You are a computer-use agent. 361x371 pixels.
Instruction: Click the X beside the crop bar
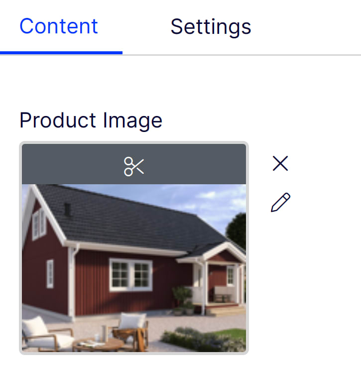click(x=280, y=163)
